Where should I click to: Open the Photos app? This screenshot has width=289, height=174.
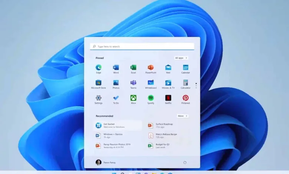(x=116, y=83)
